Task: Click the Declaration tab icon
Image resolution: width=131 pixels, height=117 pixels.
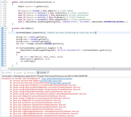Action: point(25,73)
